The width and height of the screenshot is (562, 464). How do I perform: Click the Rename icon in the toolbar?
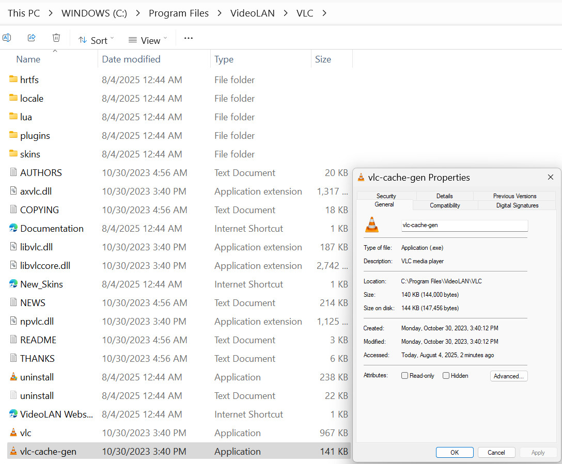coord(7,38)
